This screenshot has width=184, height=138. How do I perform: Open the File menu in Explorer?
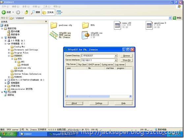click(5, 7)
